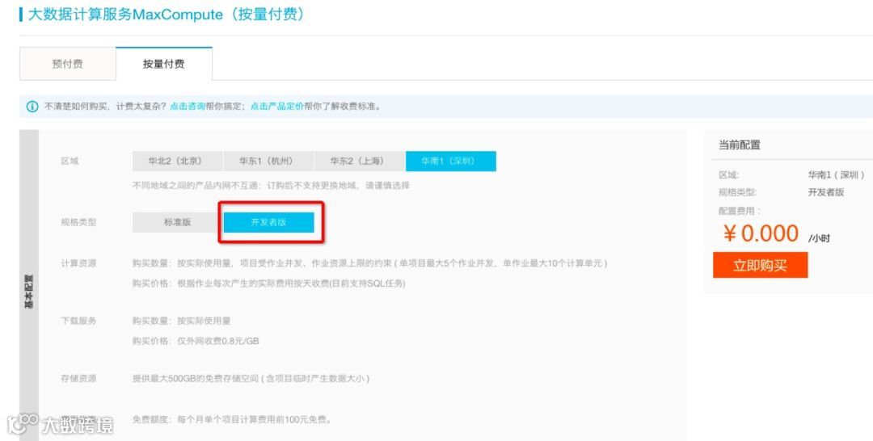Screen dimensions: 873x441
Task: Click the 计算资源 label
Action: [78, 263]
